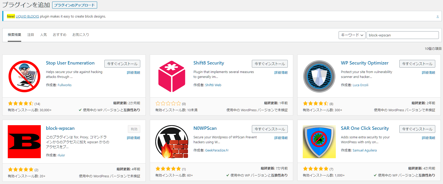Open the LIQUID BLOCKS link
The height and width of the screenshot is (184, 443).
click(x=27, y=16)
